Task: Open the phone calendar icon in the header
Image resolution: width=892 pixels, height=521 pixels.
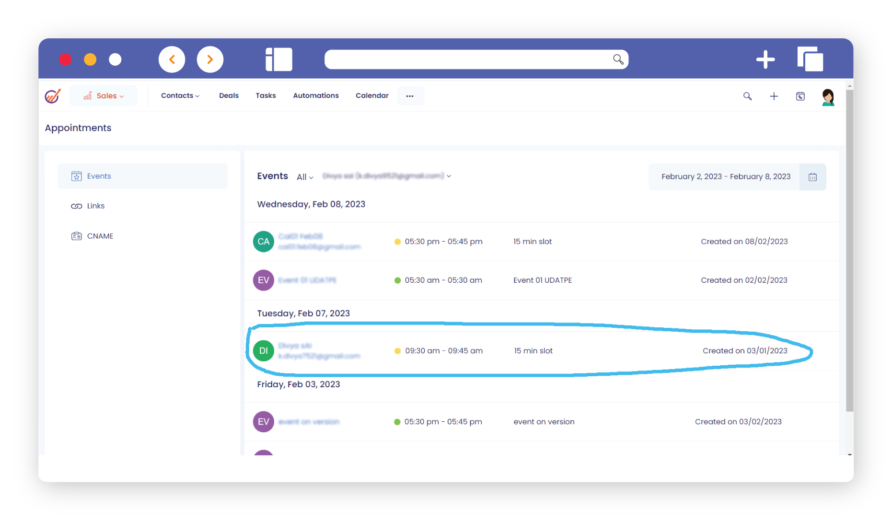Action: point(800,96)
